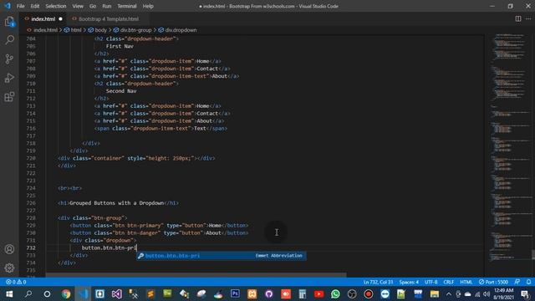Open the Extensions view
Viewport: 535px width, 301px height.
pos(9,97)
